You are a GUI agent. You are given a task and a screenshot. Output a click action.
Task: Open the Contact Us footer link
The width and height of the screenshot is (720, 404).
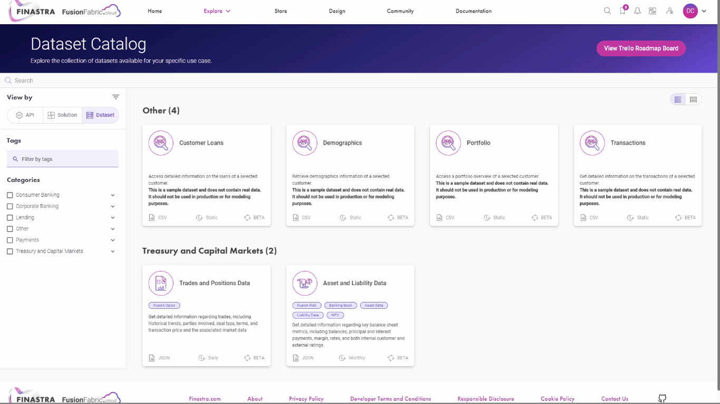pos(615,399)
